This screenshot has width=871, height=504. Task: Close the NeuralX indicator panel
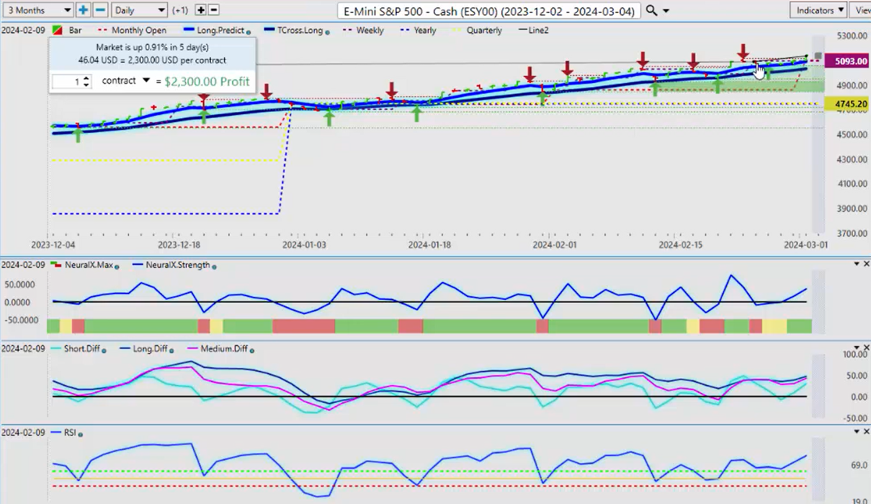[866, 264]
